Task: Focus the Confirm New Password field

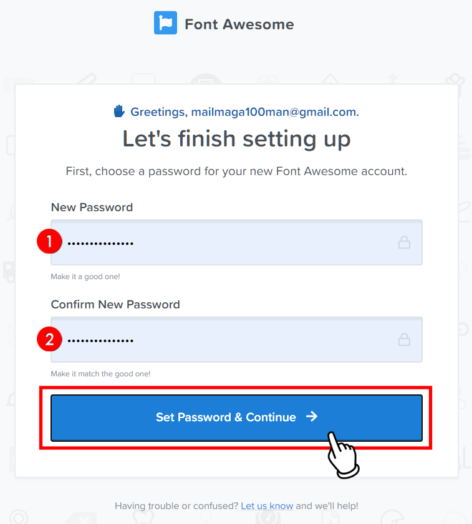Action: tap(236, 340)
